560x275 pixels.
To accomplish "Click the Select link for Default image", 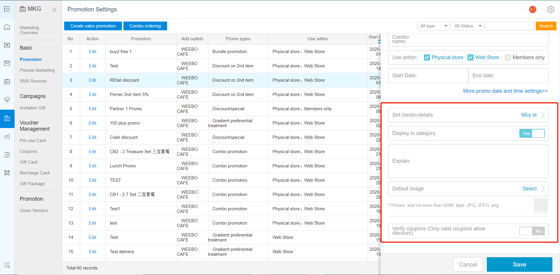I will point(529,189).
